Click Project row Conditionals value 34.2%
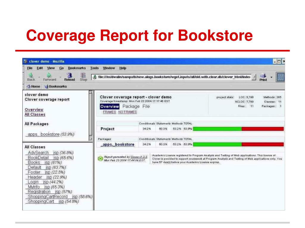 [x=147, y=129]
